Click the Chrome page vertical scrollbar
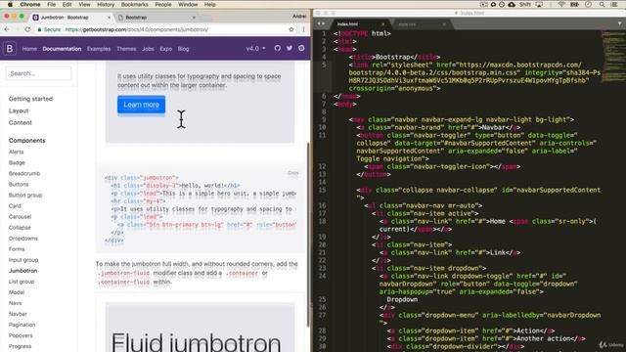Image resolution: width=626 pixels, height=352 pixels. [x=308, y=234]
